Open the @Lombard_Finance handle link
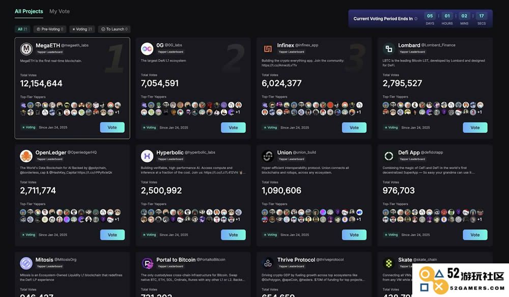The image size is (509, 297). [438, 45]
